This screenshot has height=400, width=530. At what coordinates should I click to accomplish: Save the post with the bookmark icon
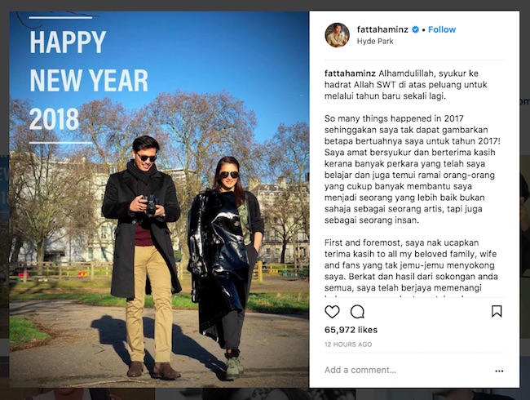[x=497, y=311]
